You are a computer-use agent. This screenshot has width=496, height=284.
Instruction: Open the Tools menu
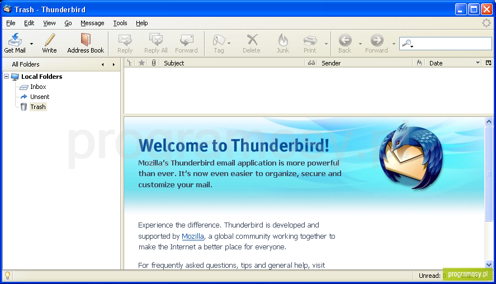120,23
